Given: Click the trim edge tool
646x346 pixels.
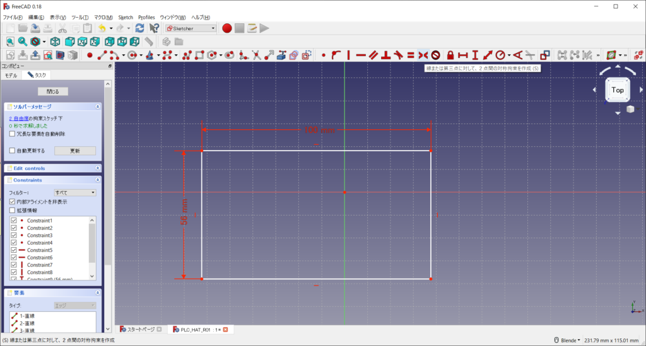Looking at the screenshot, I should [257, 55].
